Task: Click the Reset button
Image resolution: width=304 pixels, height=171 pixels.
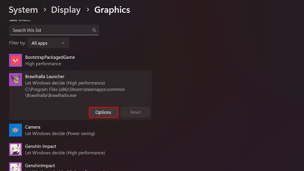Action: point(135,112)
